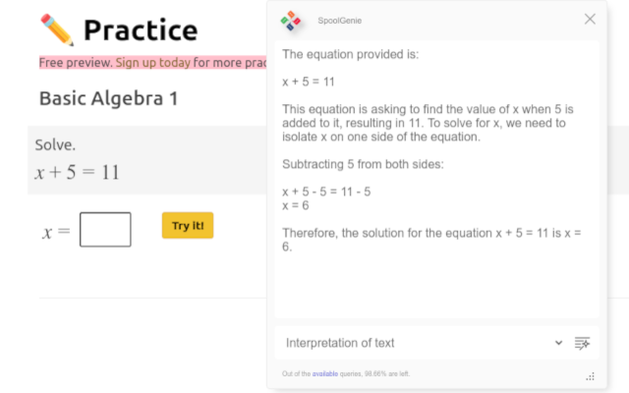Click the Solve. prompt label
The height and width of the screenshot is (393, 629).
click(x=55, y=145)
